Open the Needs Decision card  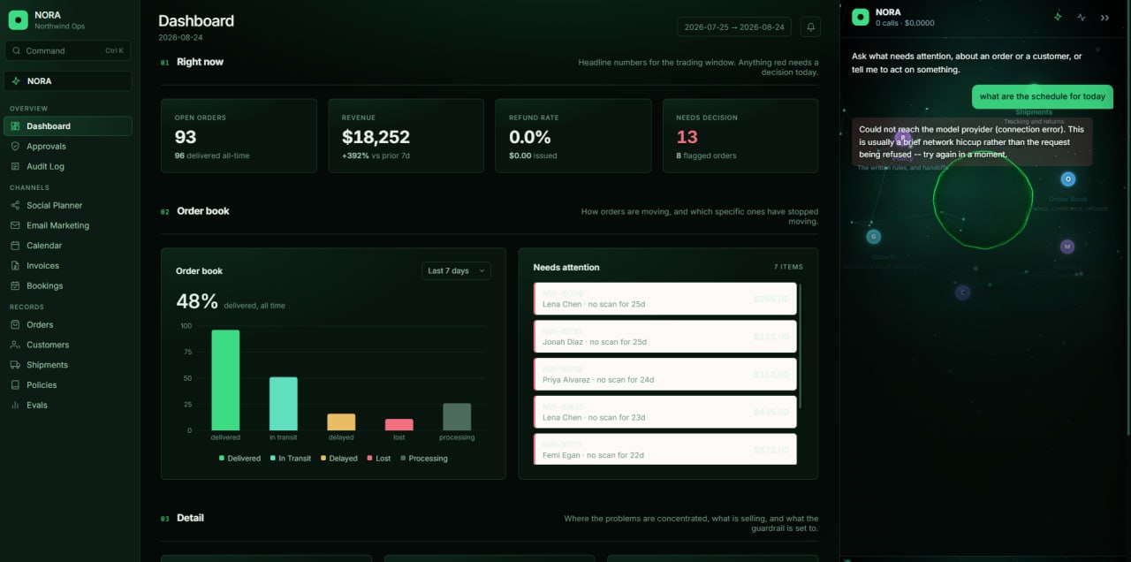[740, 135]
